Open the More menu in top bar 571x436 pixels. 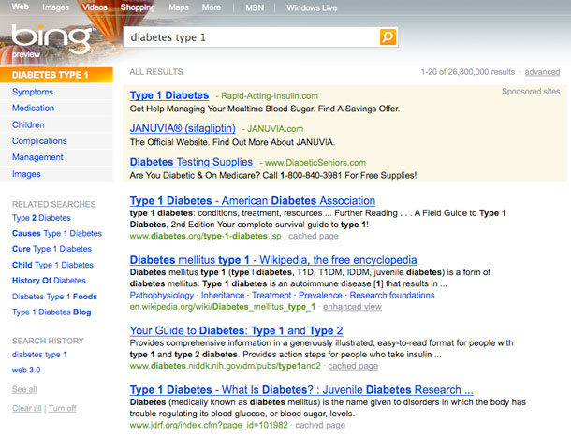[x=212, y=7]
